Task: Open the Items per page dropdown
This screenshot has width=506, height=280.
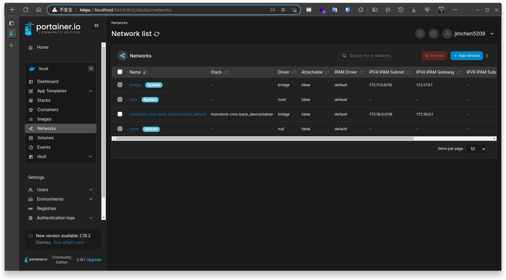Action: [476, 149]
